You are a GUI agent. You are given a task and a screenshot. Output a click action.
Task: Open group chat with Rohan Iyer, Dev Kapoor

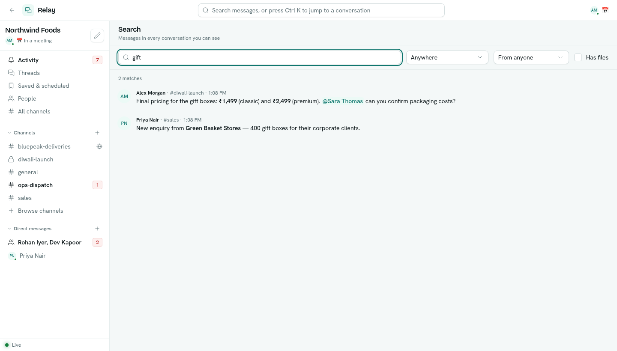[55, 242]
